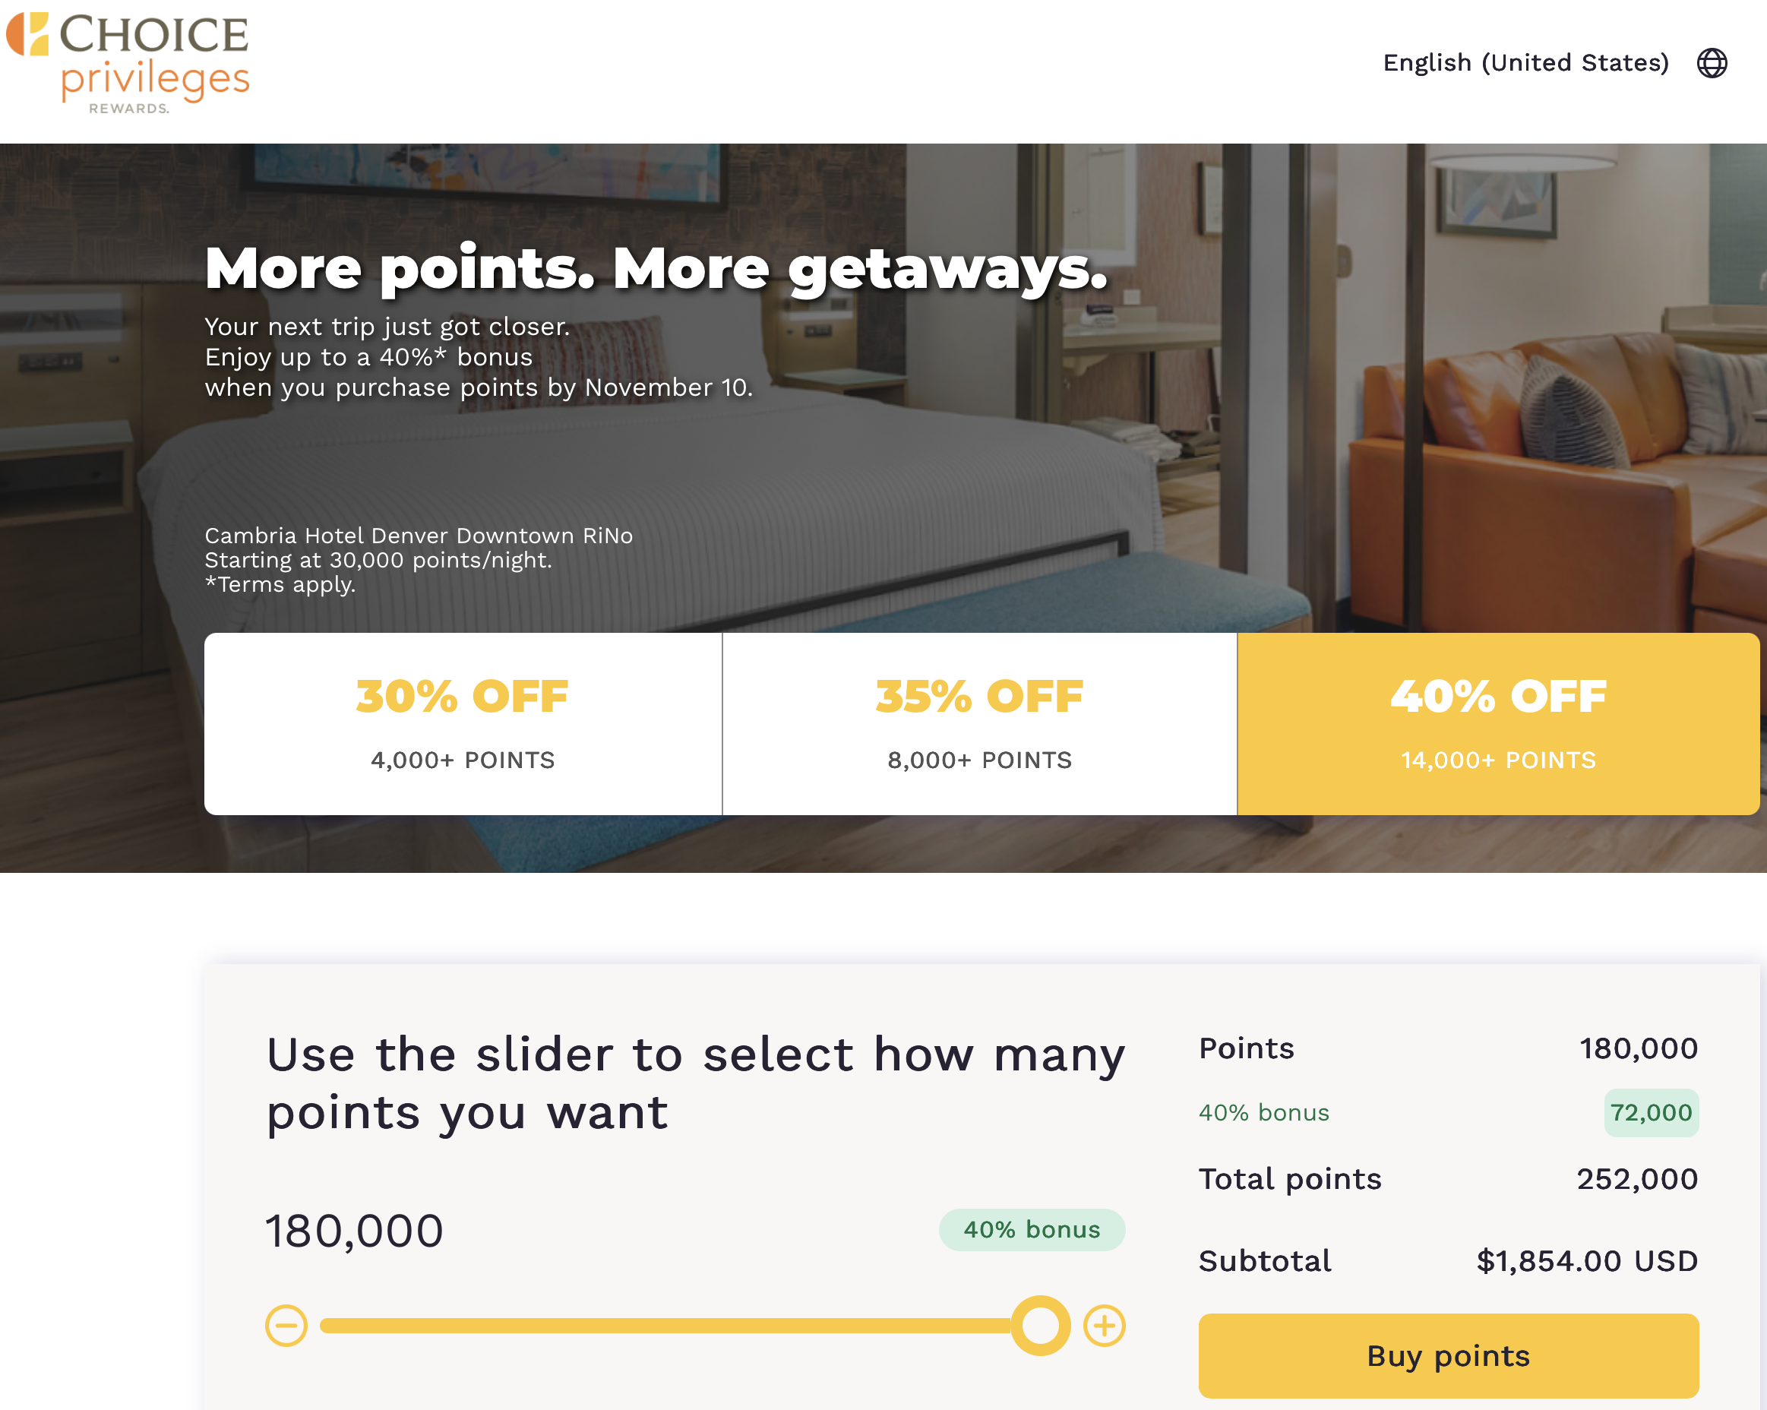Viewport: 1767px width, 1410px height.
Task: Click the yellow slider track
Action: (x=656, y=1326)
